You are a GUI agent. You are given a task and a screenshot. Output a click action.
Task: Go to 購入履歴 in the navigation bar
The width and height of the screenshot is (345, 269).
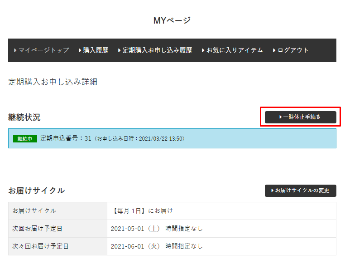coord(96,50)
